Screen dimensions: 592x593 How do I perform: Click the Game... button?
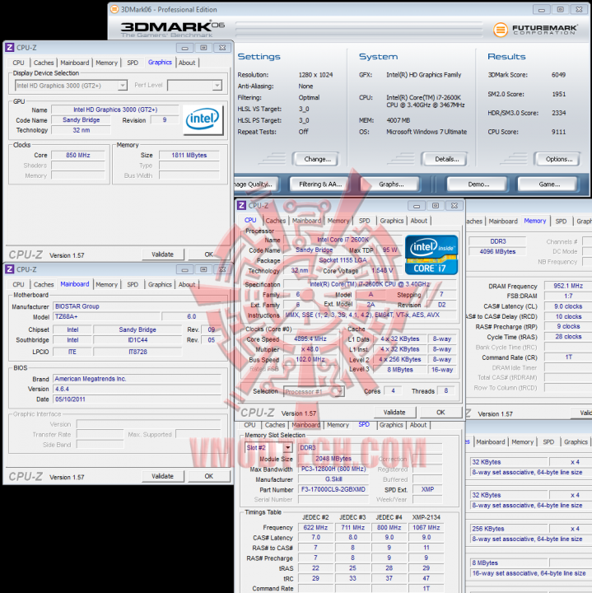point(549,184)
